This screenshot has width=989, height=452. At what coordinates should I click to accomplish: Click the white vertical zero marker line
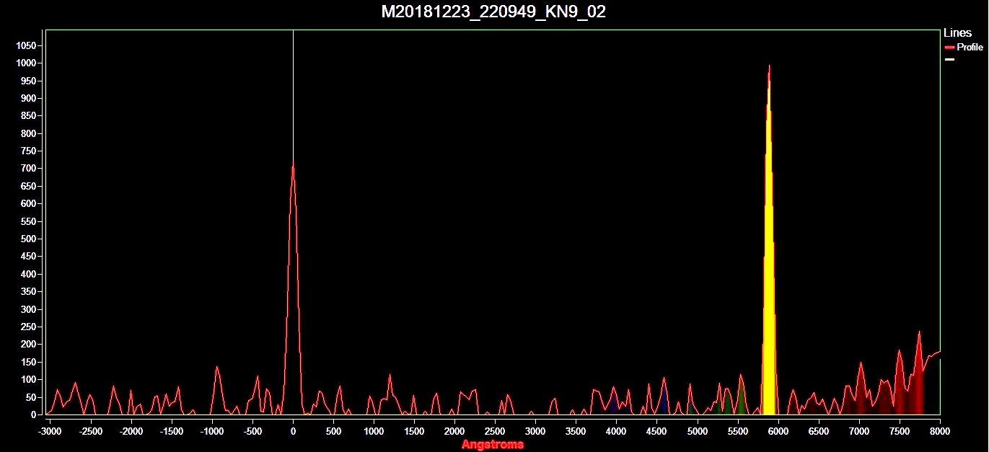(x=293, y=97)
